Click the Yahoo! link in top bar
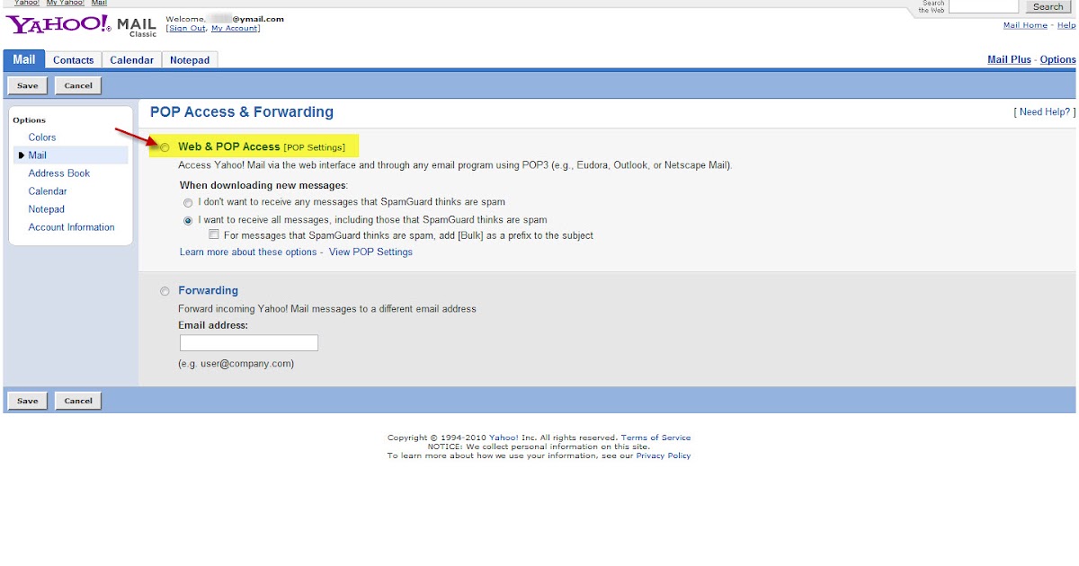Screen dimensions: 1079x566 [26, 3]
